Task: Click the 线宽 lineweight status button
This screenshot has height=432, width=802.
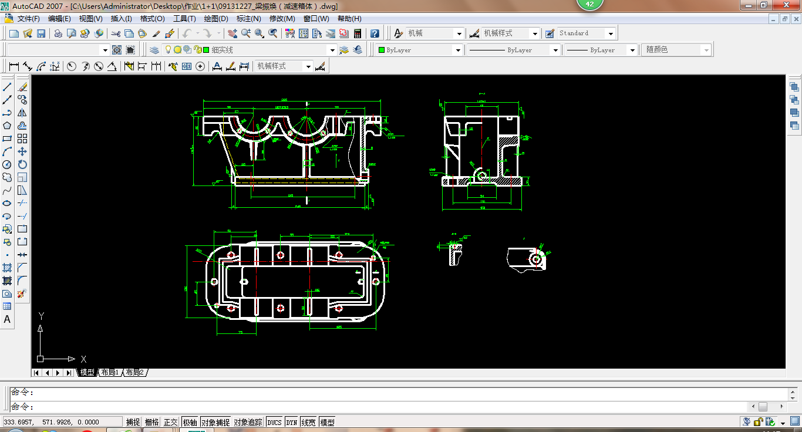Action: pos(308,422)
